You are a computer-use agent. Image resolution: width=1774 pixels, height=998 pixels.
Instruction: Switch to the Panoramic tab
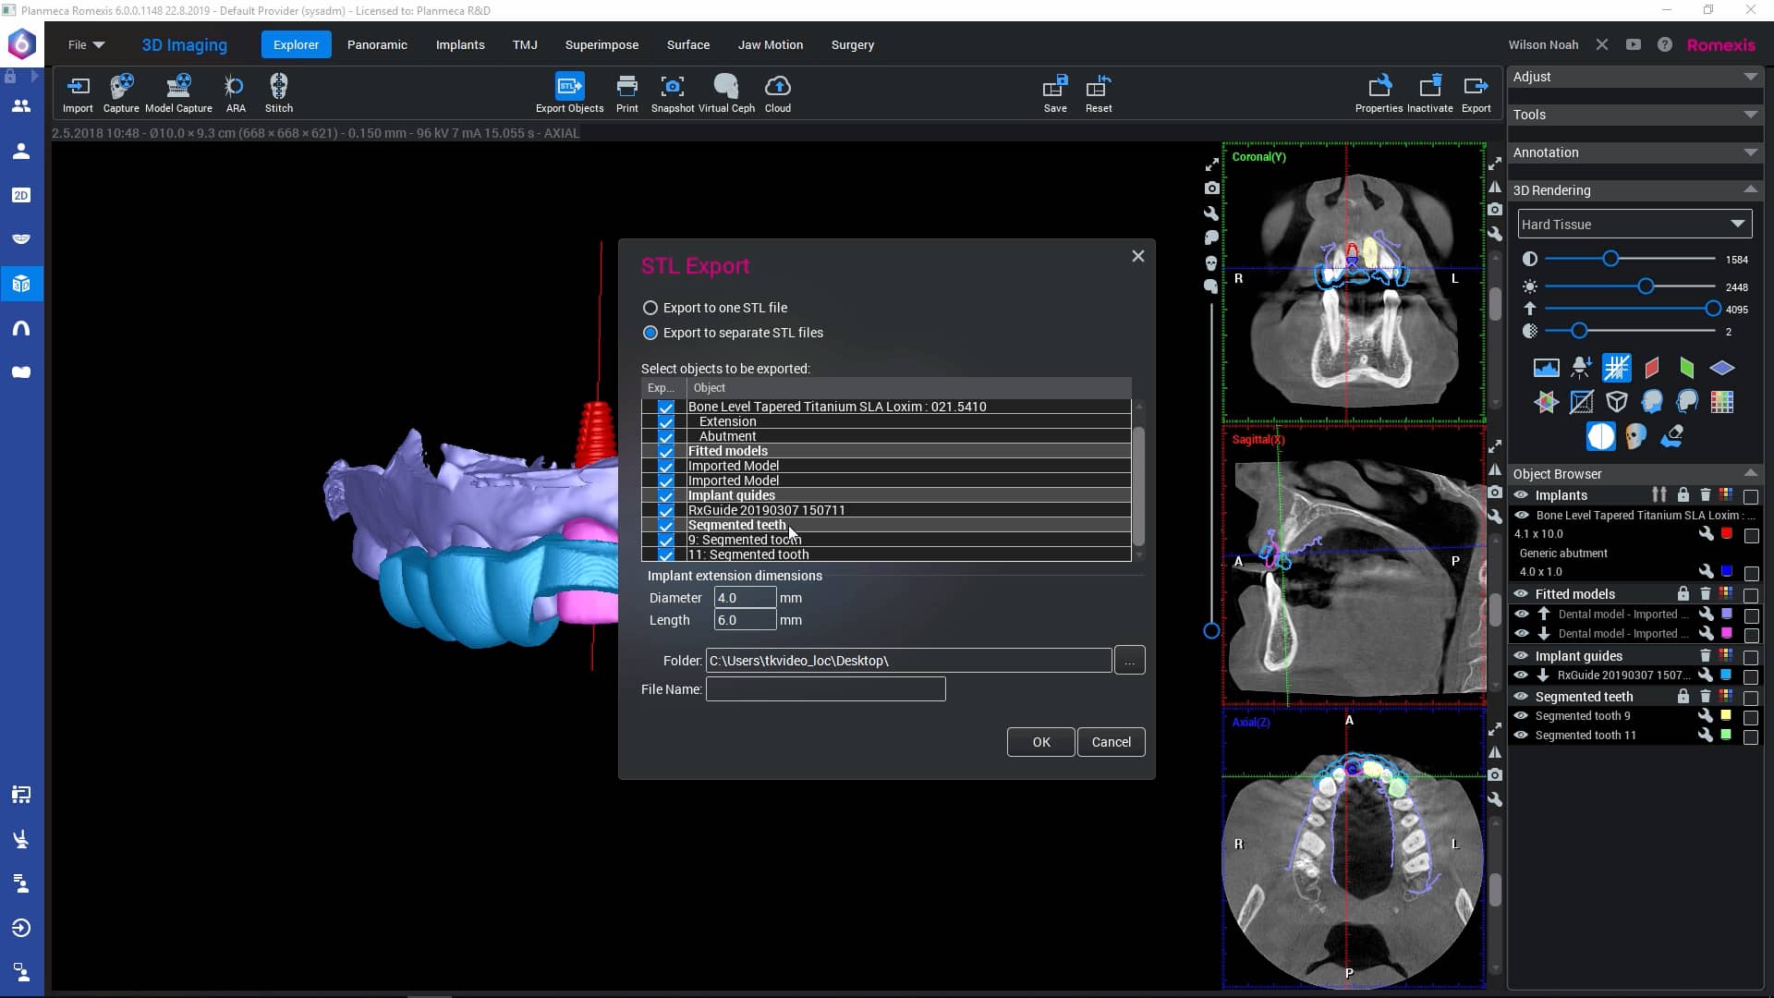(x=377, y=44)
